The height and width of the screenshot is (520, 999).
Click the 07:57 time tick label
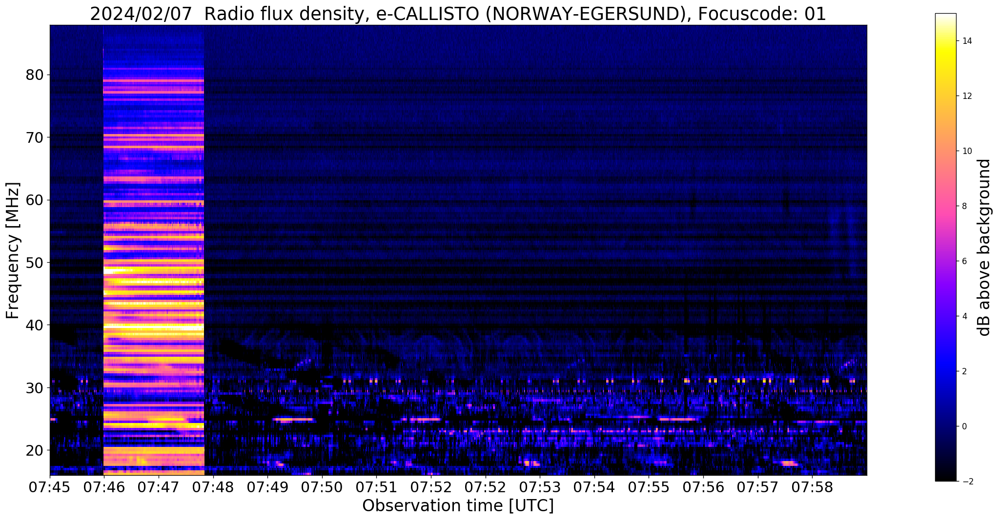click(758, 486)
